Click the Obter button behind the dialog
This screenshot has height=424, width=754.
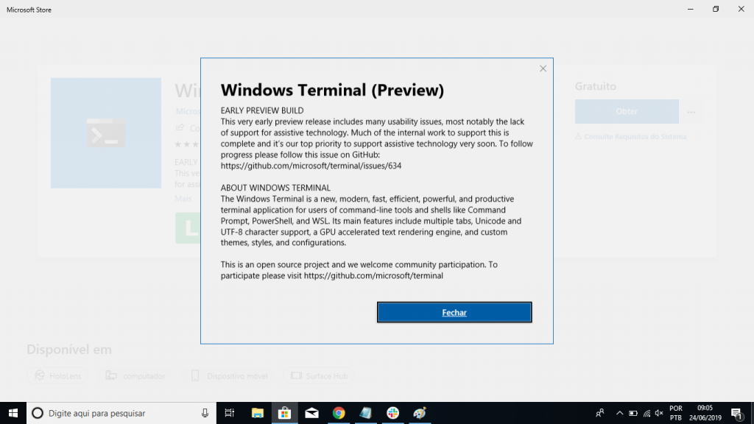click(627, 112)
